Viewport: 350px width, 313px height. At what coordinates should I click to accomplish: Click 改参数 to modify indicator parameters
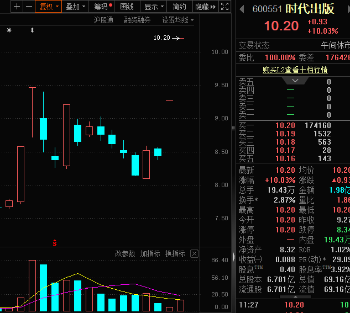pyautogui.click(x=125, y=253)
